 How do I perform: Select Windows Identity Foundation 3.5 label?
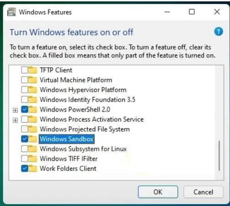tap(87, 100)
